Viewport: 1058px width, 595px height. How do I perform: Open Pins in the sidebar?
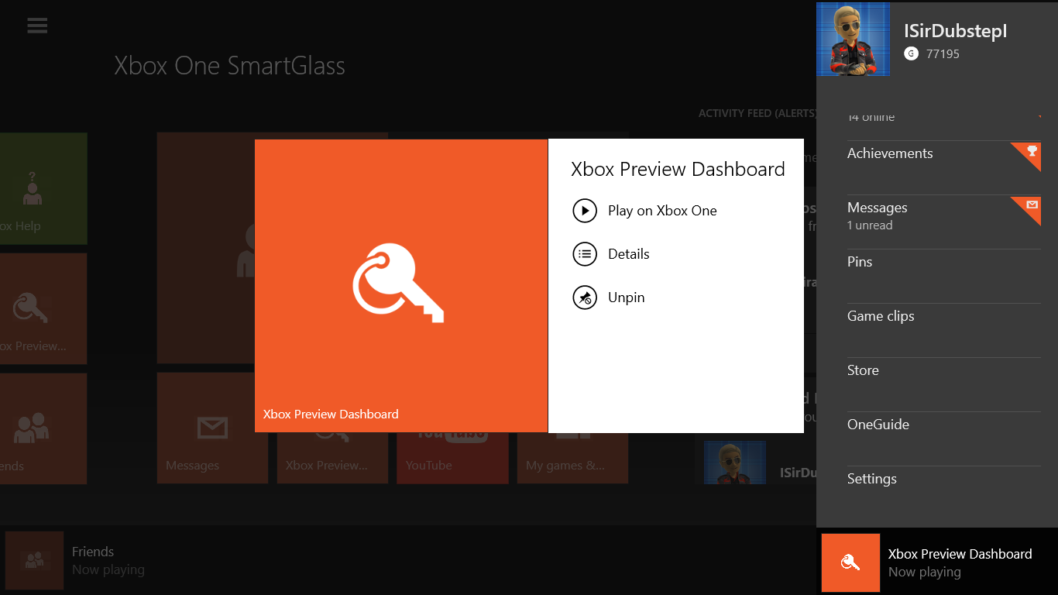[x=944, y=276]
